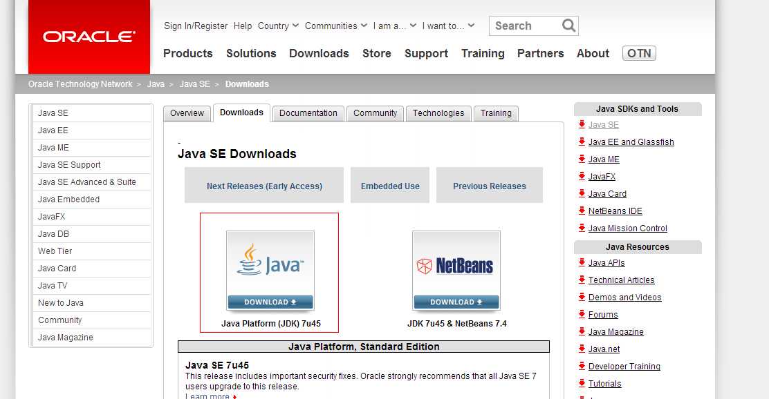Select Java TV in left sidebar
Viewport: 769px width, 399px height.
tap(91, 285)
